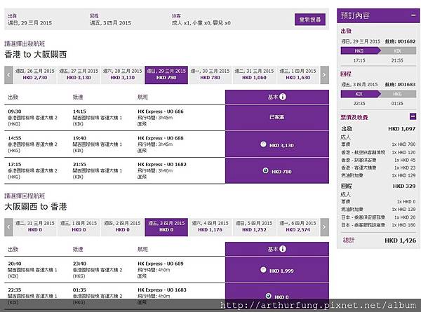421x312 pixels.
Task: Choose outbound date 29 三月 2015 HKD 780
Action: click(166, 75)
